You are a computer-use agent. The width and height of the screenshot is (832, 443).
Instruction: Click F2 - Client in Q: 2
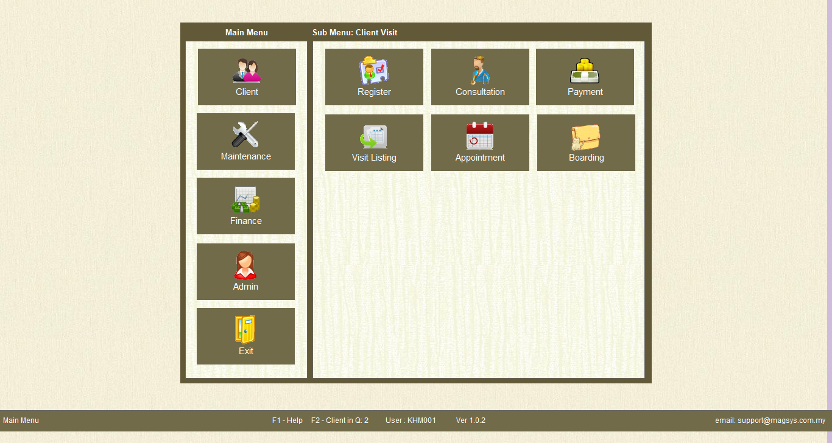tap(340, 420)
